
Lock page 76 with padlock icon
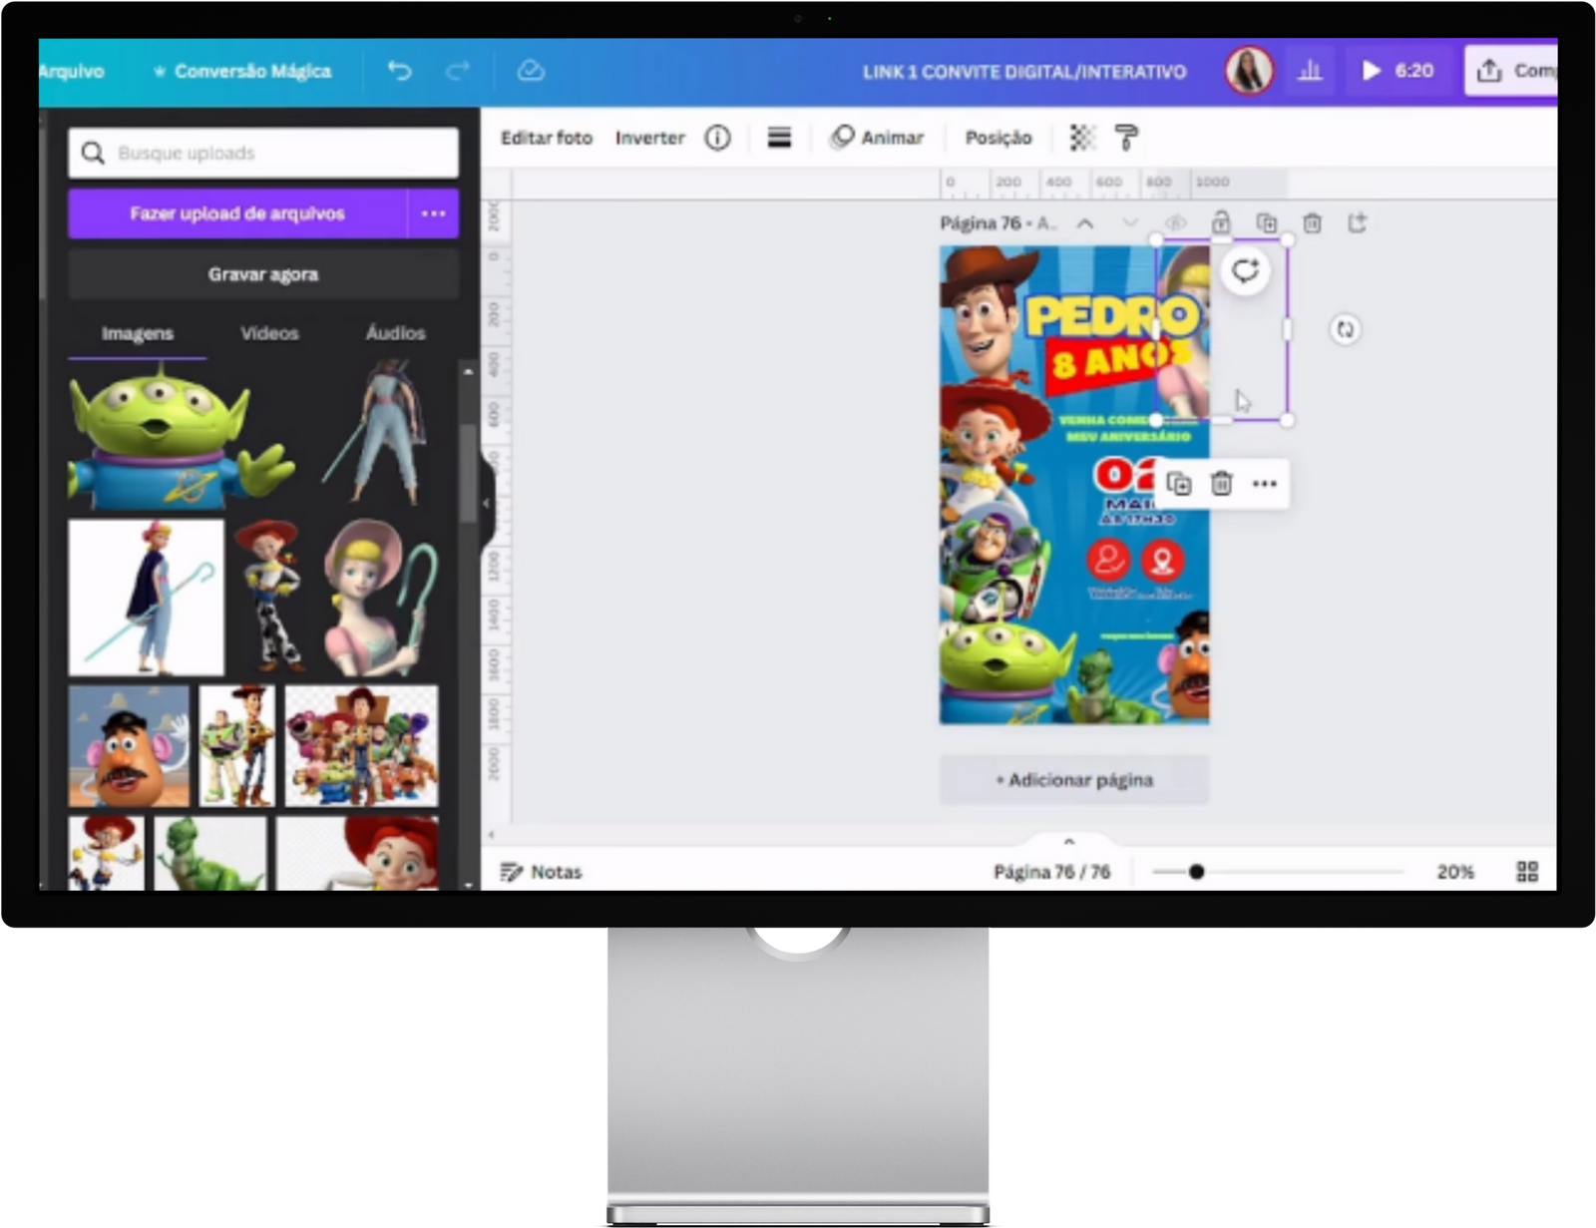[1220, 222]
